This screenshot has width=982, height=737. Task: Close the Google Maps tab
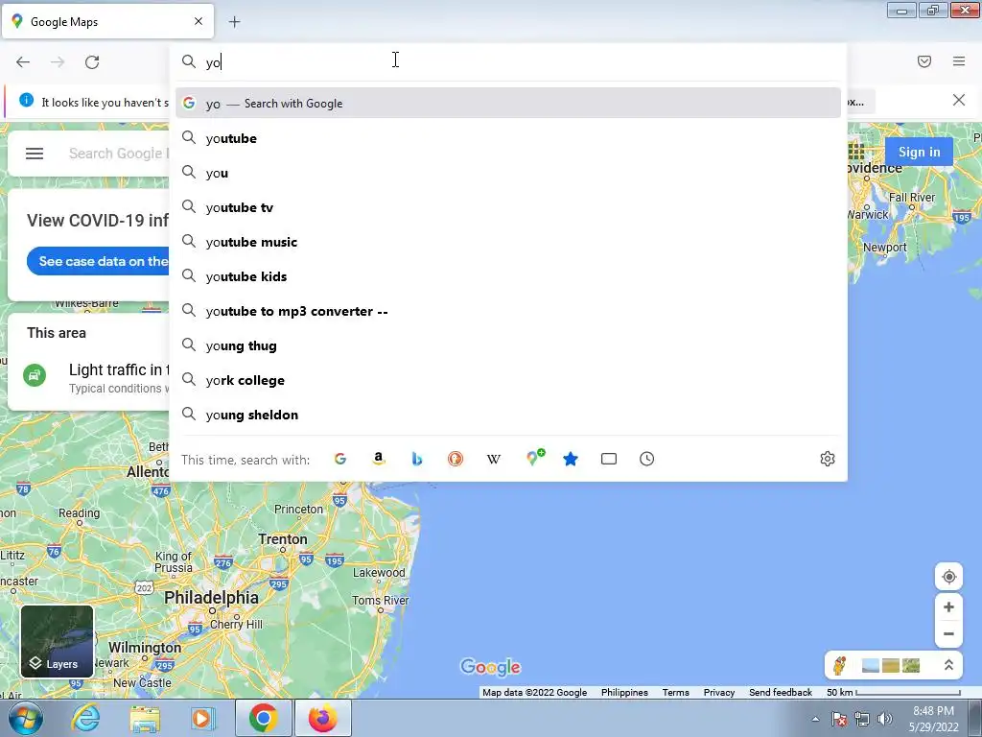coord(198,21)
